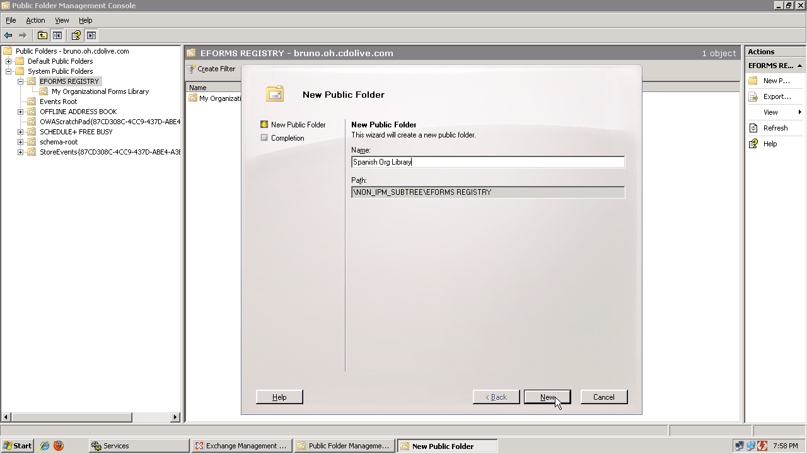Click the Public Folders root node icon
The width and height of the screenshot is (807, 454).
(x=8, y=51)
